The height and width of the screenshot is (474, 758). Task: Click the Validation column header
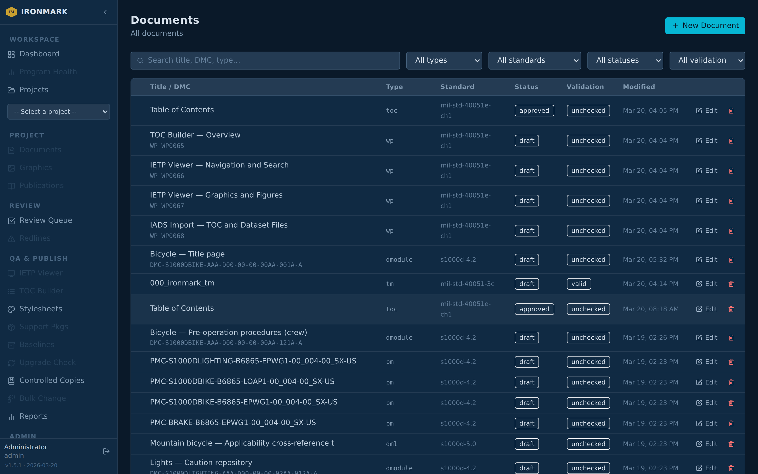[x=585, y=87]
